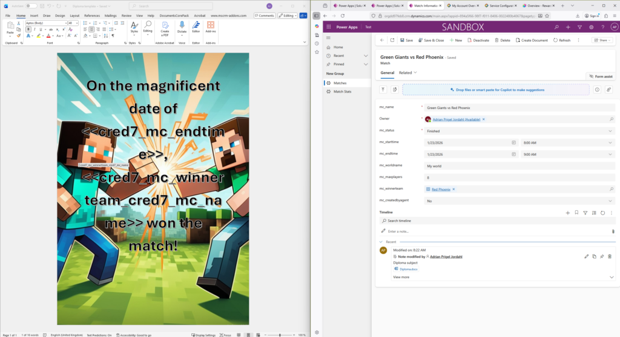Switch to the Related tab

click(x=407, y=73)
